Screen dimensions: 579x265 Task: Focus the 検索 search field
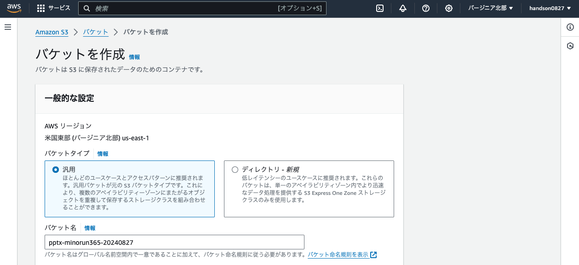pyautogui.click(x=202, y=8)
